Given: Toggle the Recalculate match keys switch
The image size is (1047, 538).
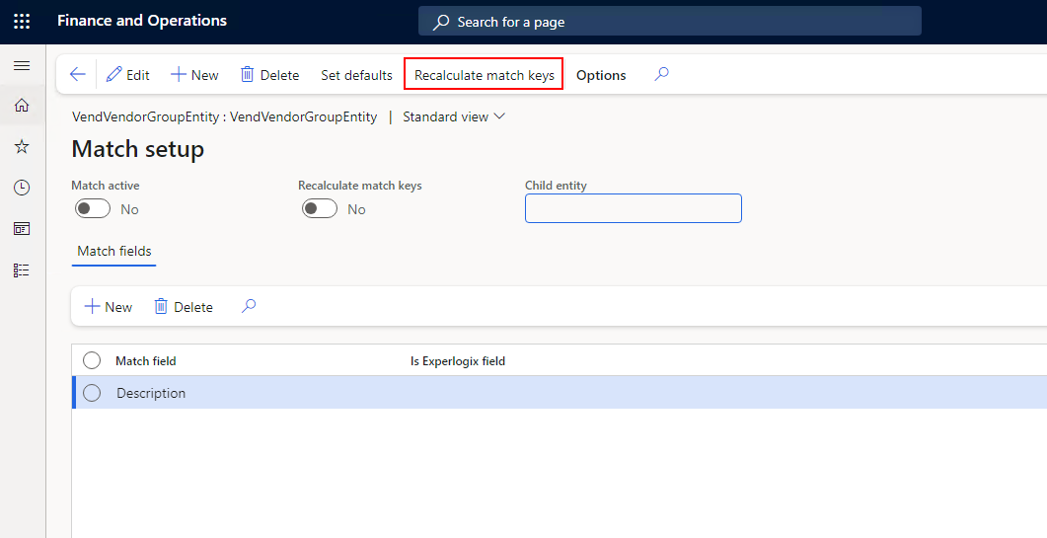Looking at the screenshot, I should pyautogui.click(x=320, y=209).
